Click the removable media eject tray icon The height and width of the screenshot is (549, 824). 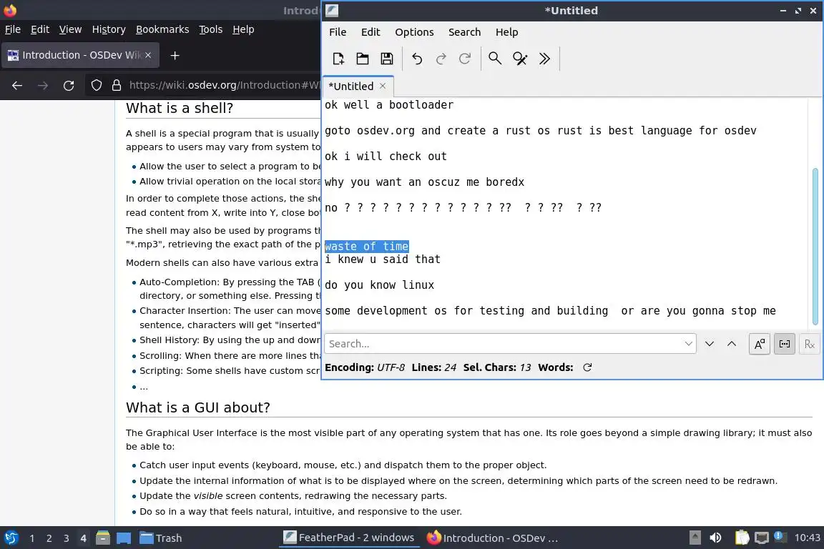pos(695,538)
